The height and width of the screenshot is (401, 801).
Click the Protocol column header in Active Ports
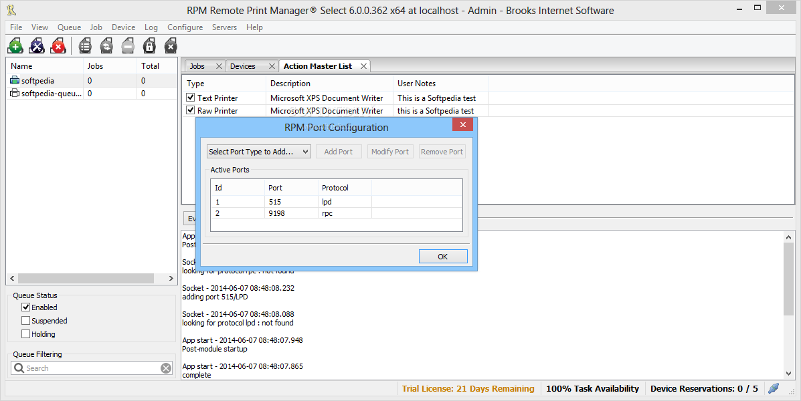coord(345,188)
